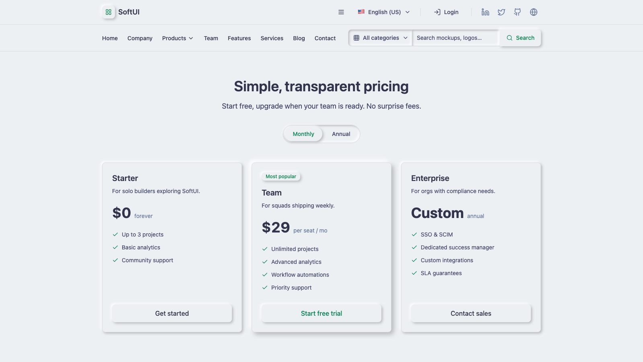Expand the English (US) language dropdown
The image size is (643, 362).
coord(384,12)
